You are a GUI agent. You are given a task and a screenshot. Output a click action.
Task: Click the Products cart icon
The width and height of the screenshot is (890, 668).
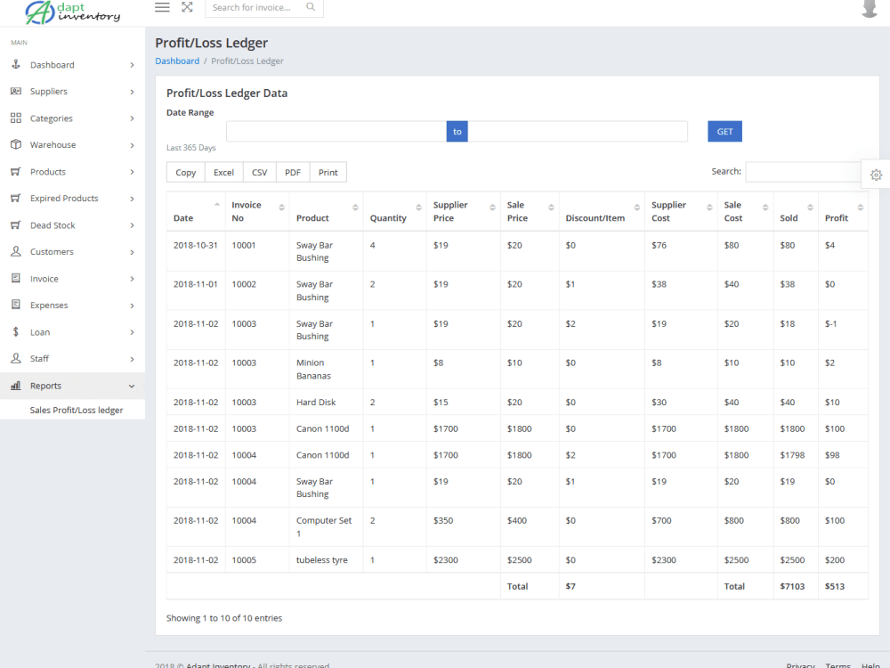click(x=16, y=171)
